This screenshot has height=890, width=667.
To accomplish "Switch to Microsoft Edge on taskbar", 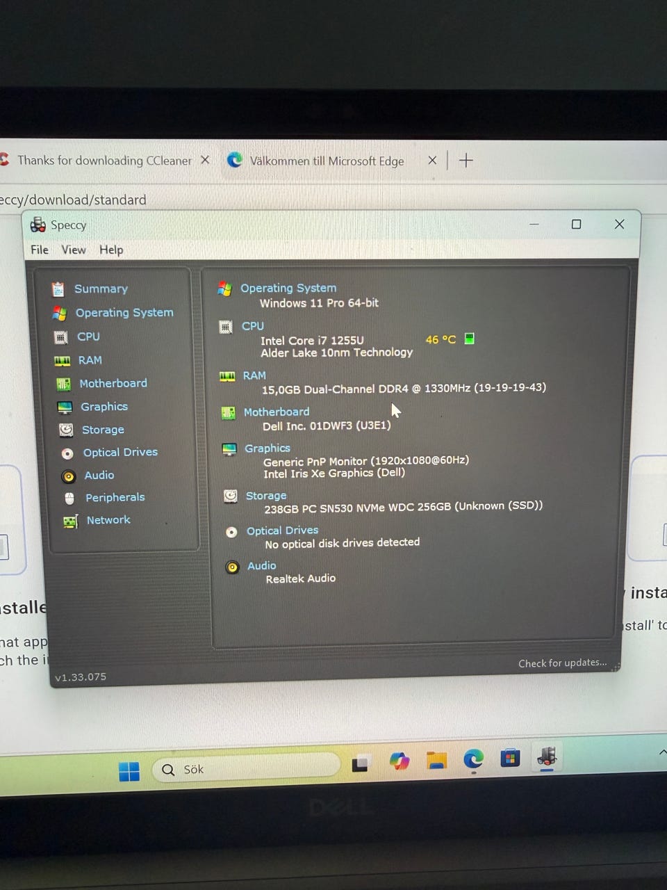I will pos(474,759).
